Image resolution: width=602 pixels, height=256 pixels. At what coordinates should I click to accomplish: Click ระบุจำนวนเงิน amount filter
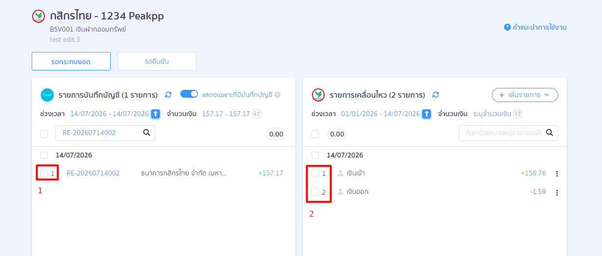click(x=492, y=114)
